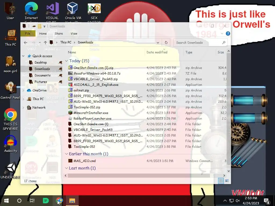Viewport: 275px width, 206px height.
Task: Select Pictures in Quick access
Action: coord(41,82)
